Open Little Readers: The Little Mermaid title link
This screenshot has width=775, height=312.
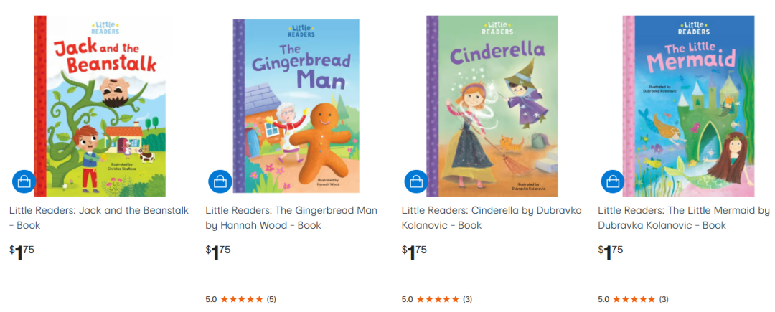684,218
